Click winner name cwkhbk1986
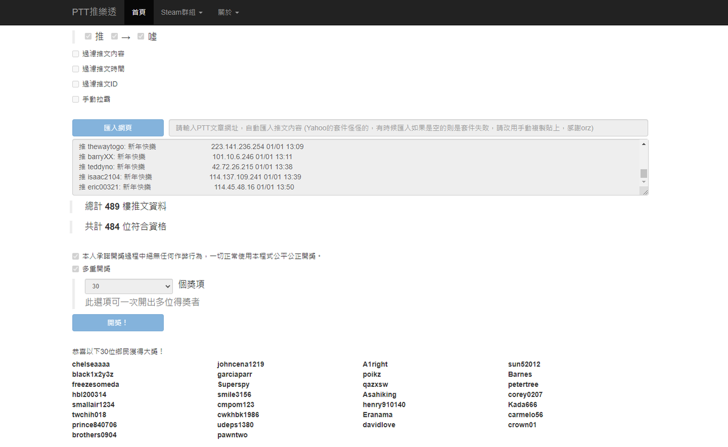The height and width of the screenshot is (447, 728). (238, 415)
